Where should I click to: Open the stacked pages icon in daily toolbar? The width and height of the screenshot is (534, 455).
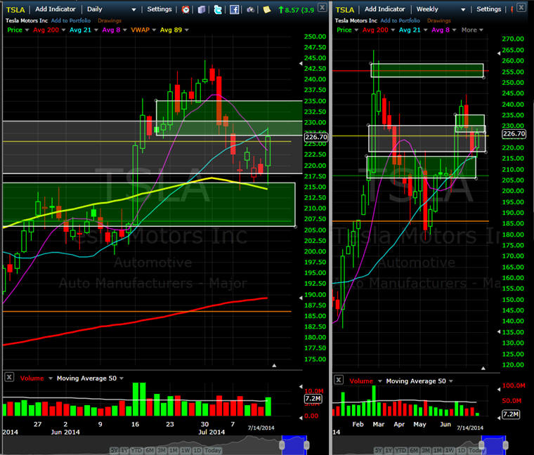(202, 10)
